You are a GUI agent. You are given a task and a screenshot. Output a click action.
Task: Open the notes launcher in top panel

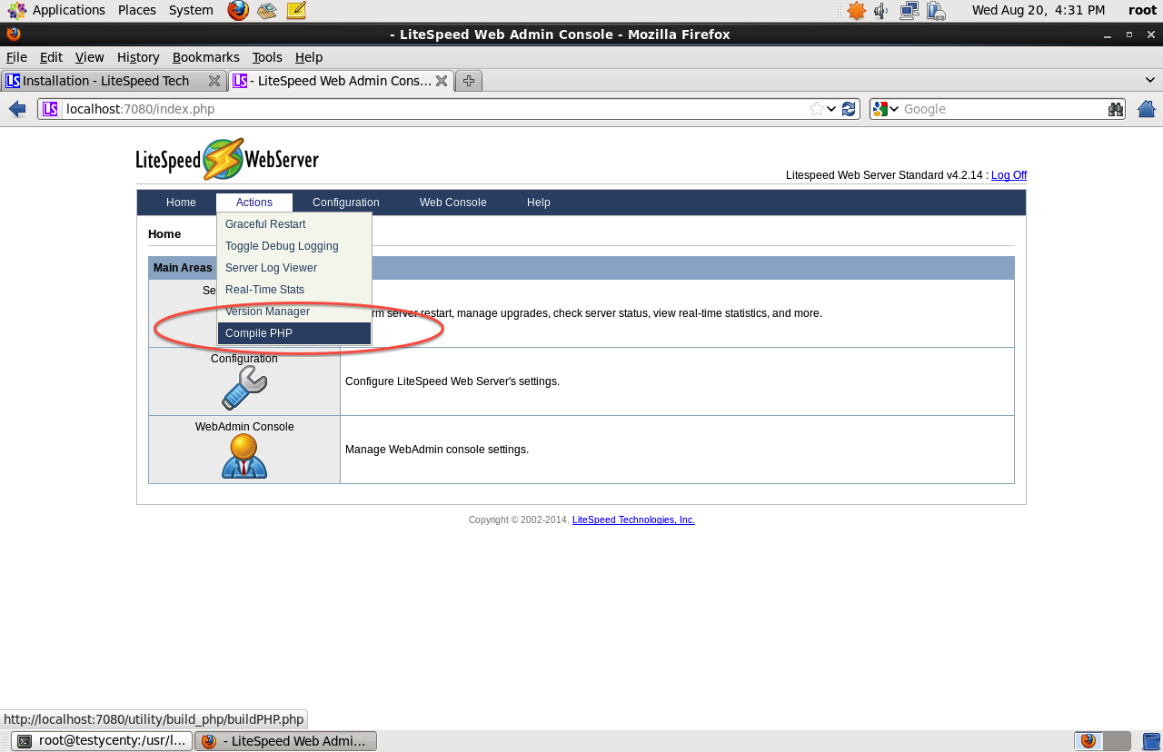tap(296, 10)
